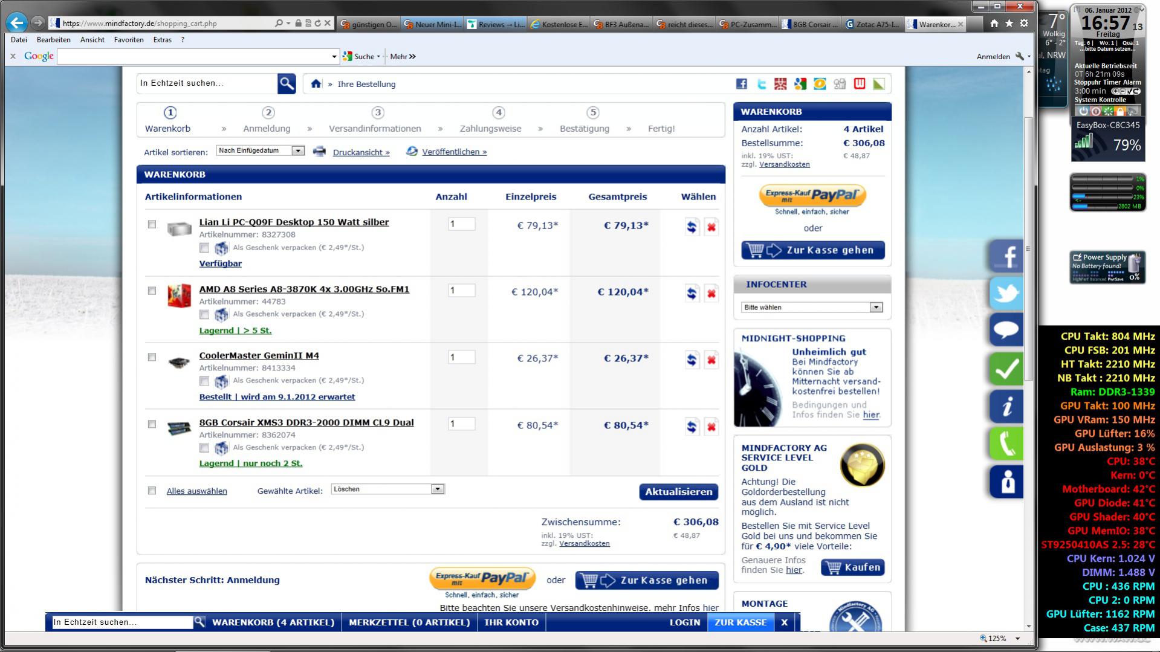Click refresh icon for AMD A8-3870K item

click(x=692, y=294)
